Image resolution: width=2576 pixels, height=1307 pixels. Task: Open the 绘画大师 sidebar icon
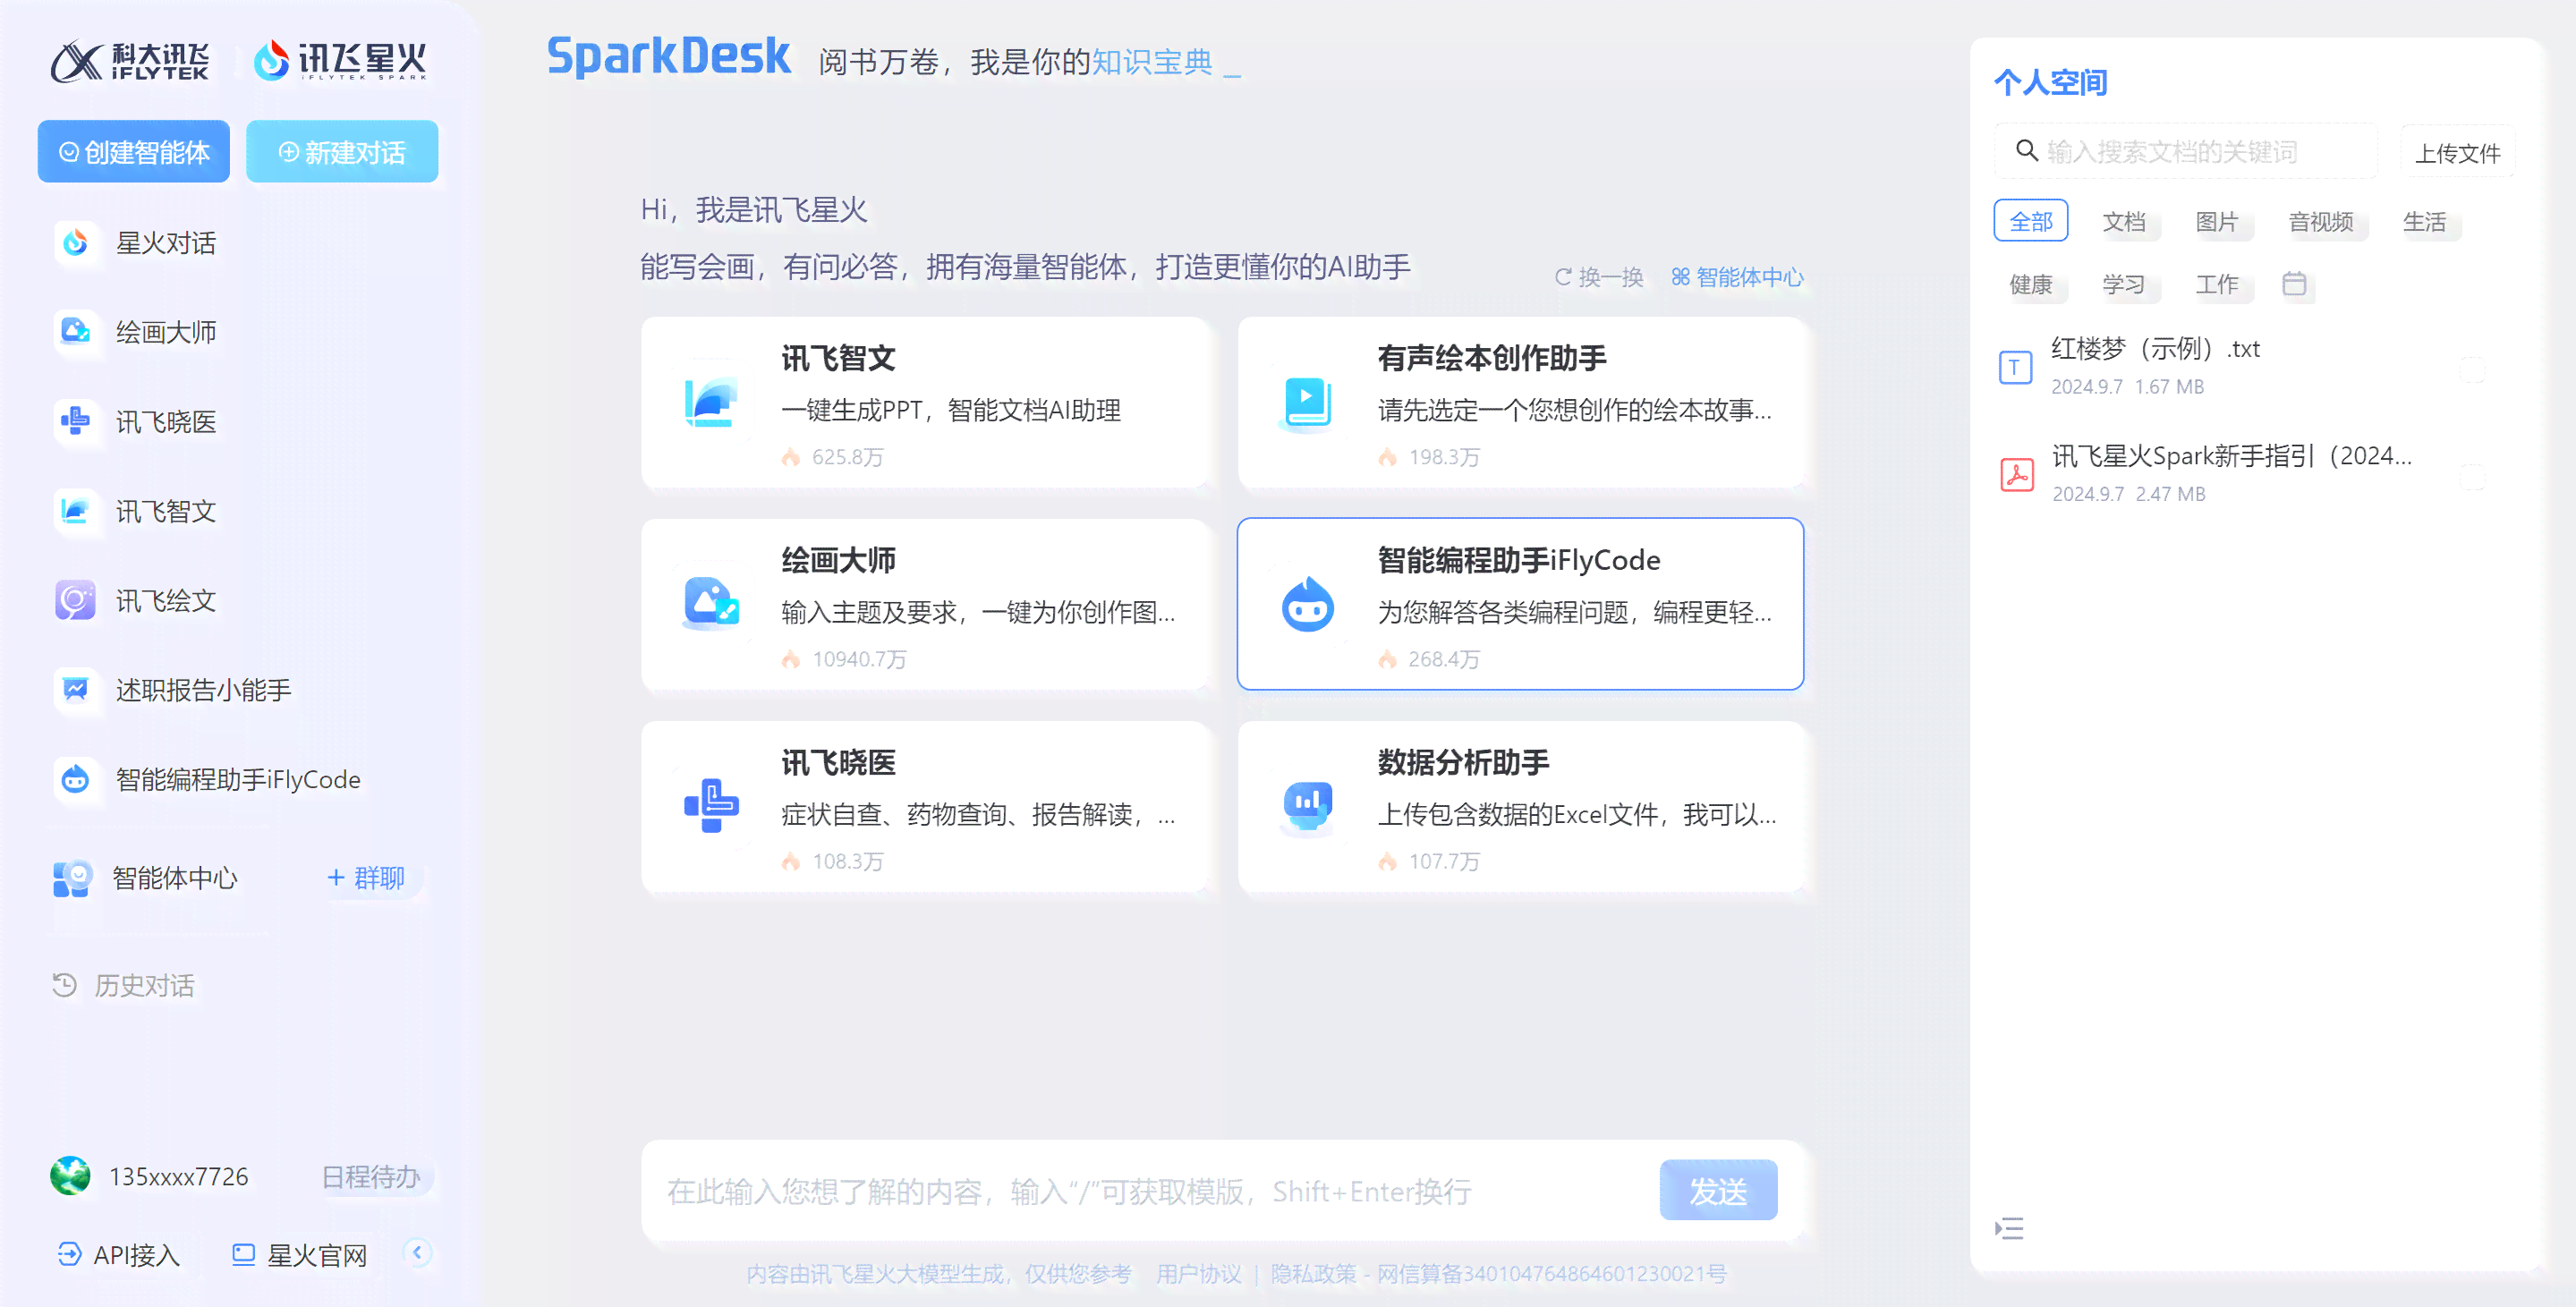76,331
